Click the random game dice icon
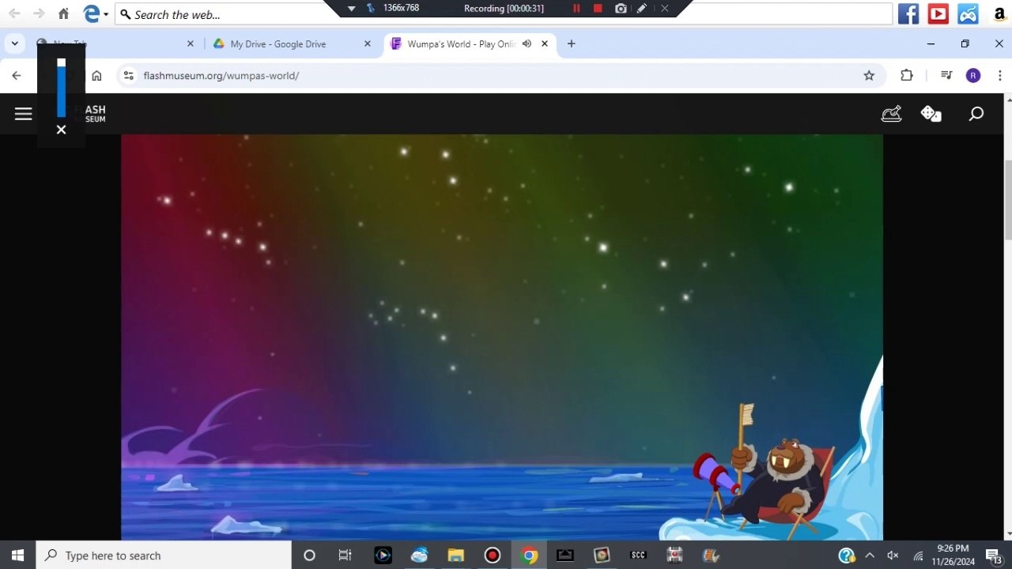1012x569 pixels. pyautogui.click(x=931, y=114)
